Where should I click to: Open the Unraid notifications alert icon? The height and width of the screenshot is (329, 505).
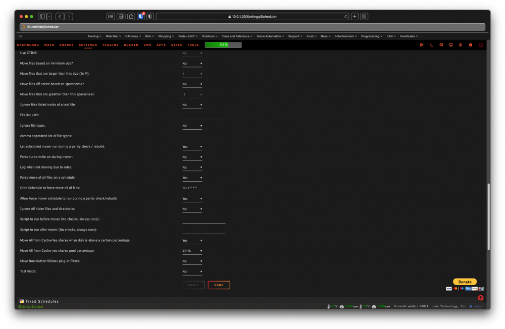tap(481, 45)
